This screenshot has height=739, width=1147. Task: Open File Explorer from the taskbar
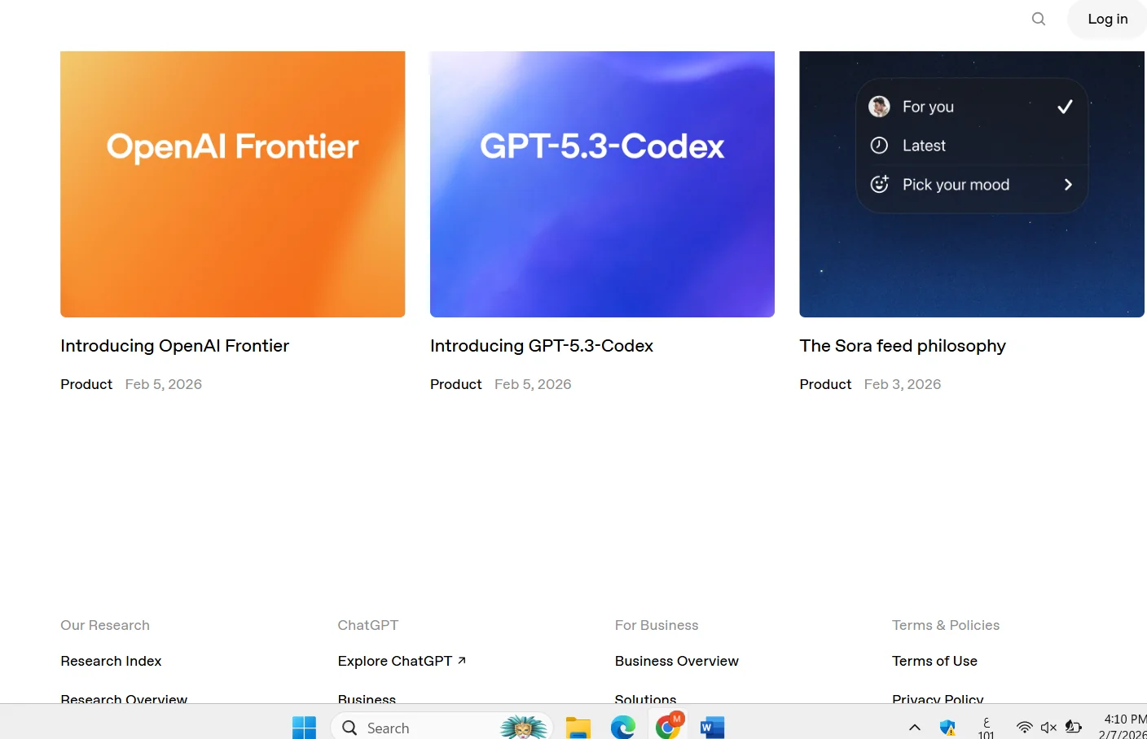click(578, 726)
